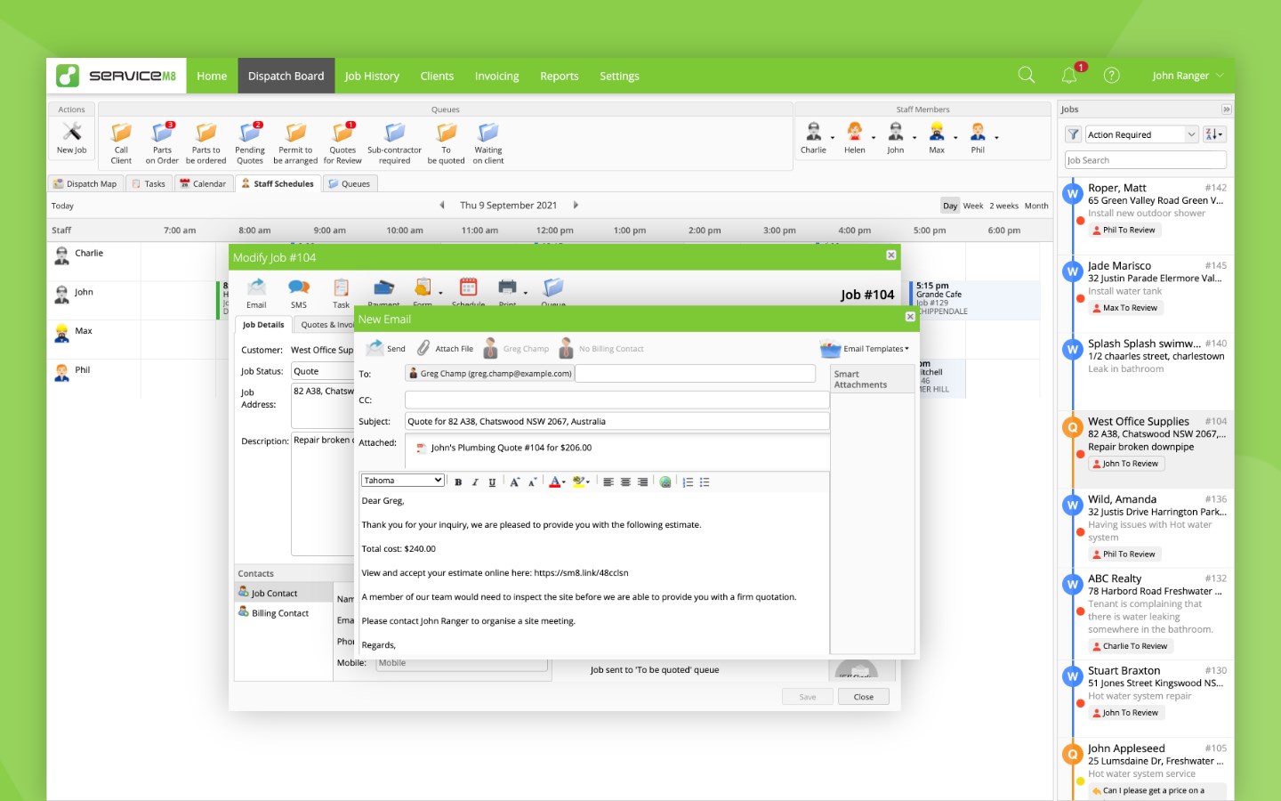
Task: Open the notifications bell
Action: (x=1069, y=76)
